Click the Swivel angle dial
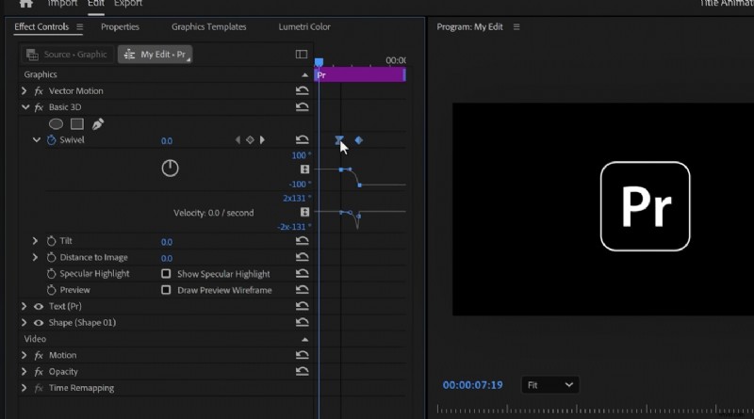Image resolution: width=754 pixels, height=419 pixels. [171, 169]
